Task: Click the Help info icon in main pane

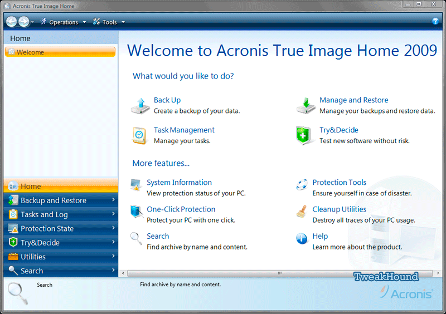Action: (x=302, y=239)
